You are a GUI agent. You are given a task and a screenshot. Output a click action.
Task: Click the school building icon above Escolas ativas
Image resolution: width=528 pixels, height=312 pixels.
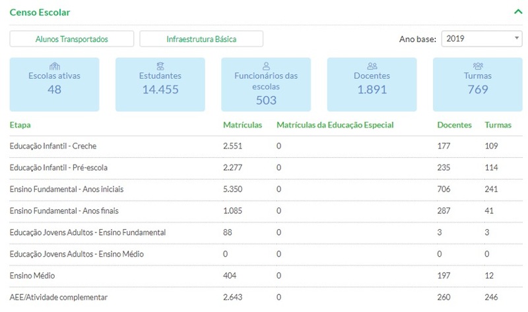[x=55, y=66]
